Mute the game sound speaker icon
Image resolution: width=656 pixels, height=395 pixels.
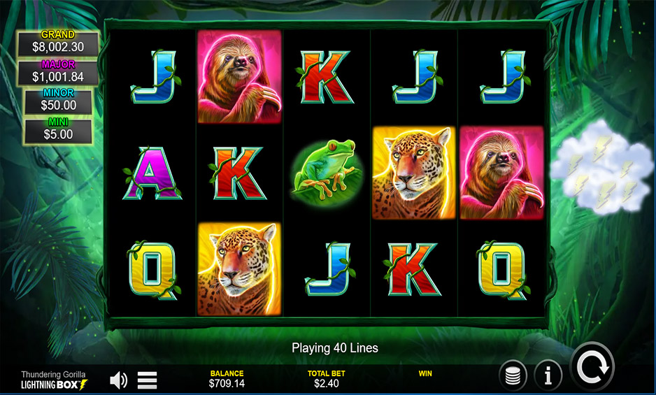click(118, 380)
